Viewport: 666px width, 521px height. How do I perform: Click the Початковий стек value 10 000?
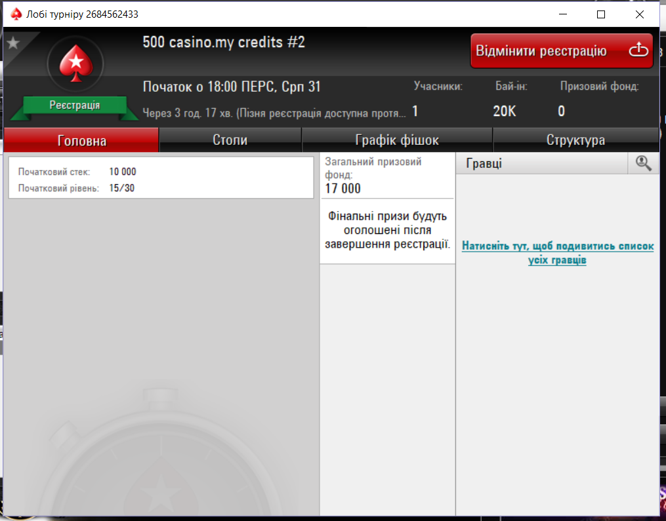coord(123,172)
